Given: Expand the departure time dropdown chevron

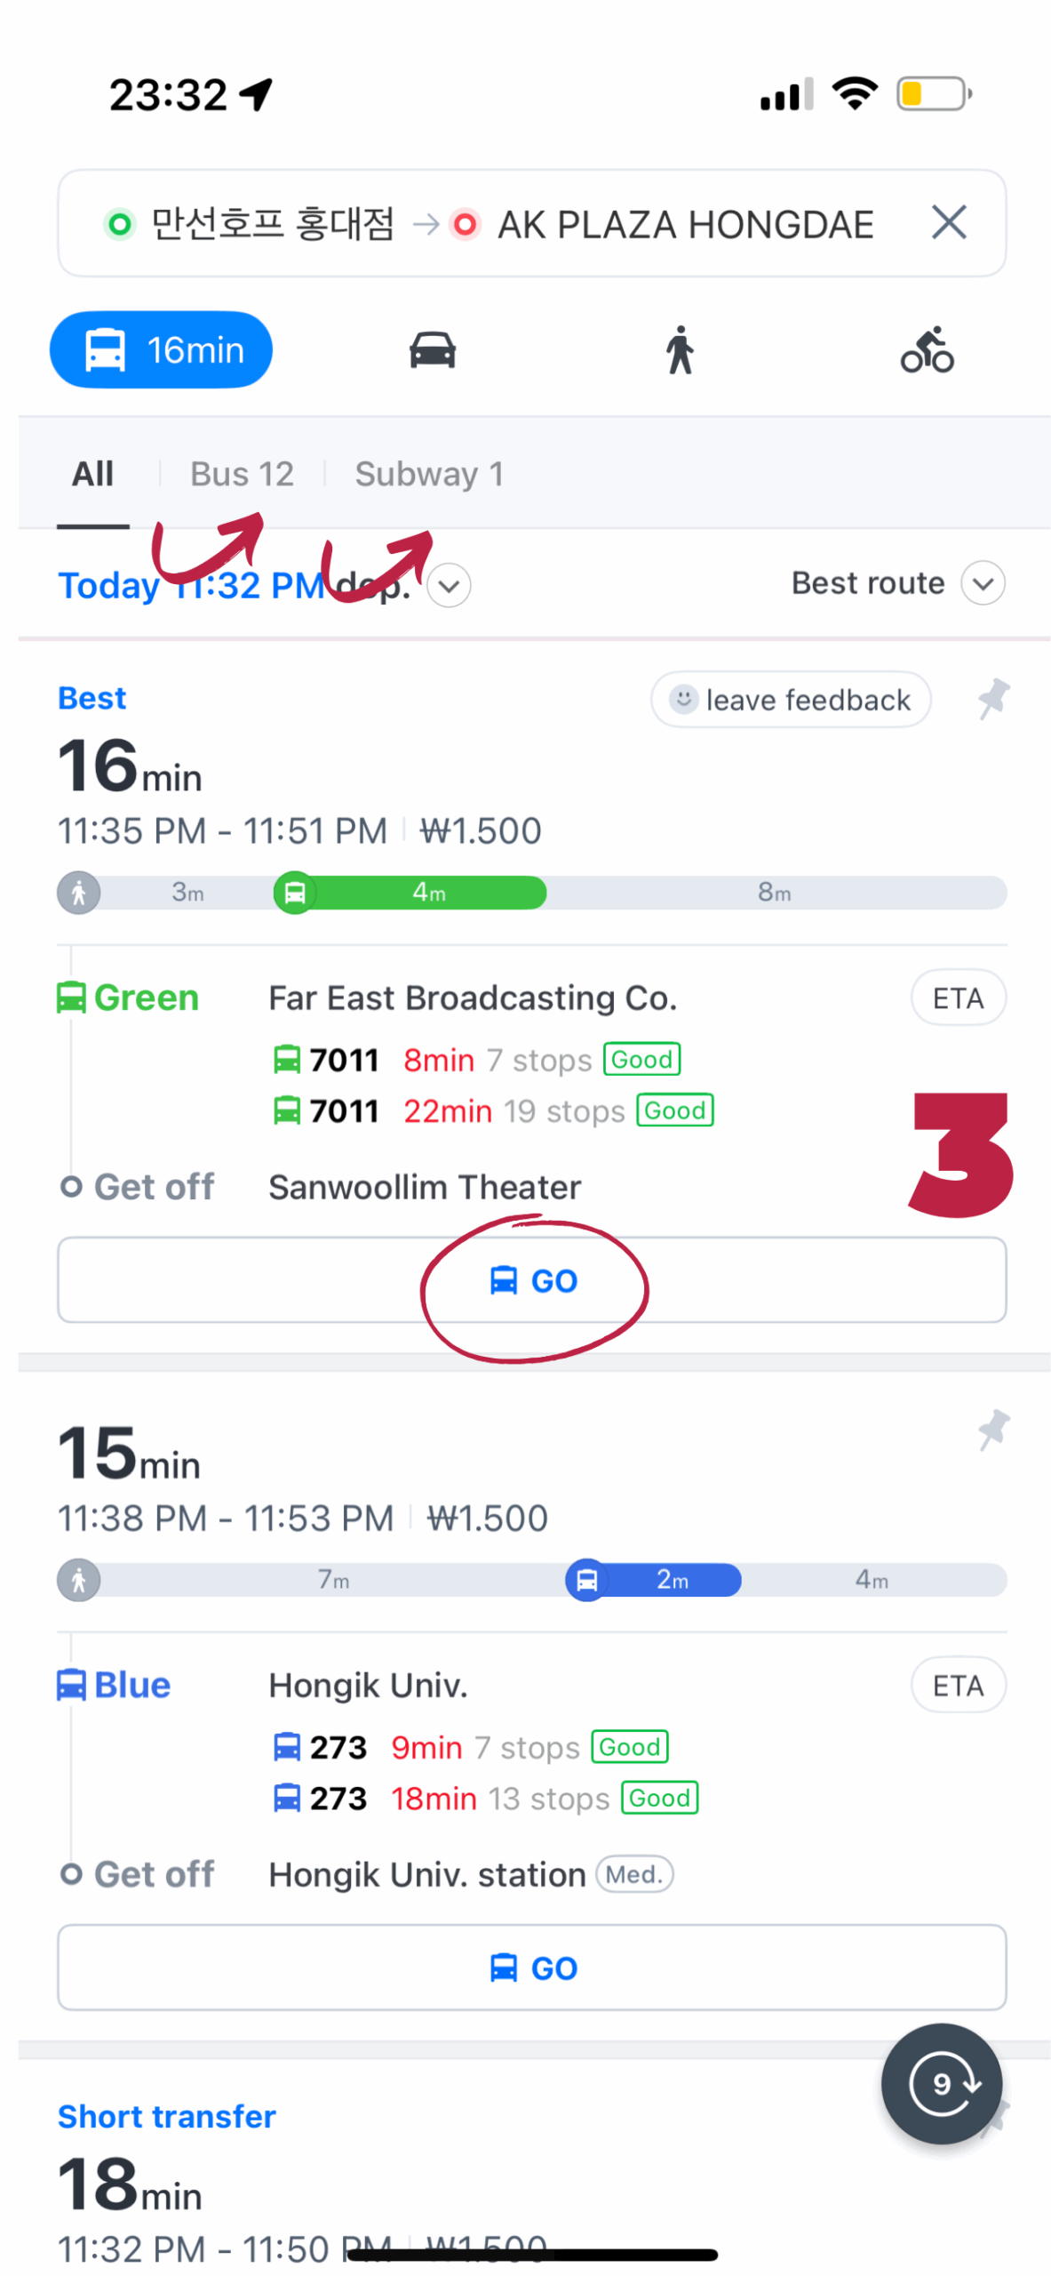Looking at the screenshot, I should pyautogui.click(x=449, y=585).
